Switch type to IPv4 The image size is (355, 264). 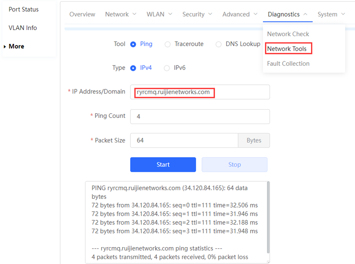coord(133,68)
